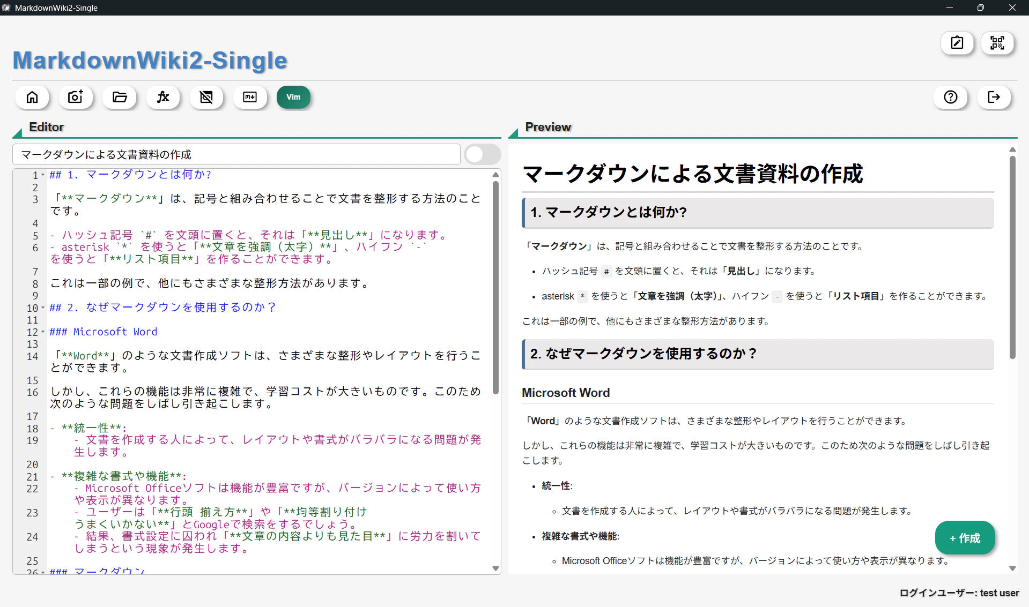Click the image-disabled icon
Screen dimensions: 1029x607
pyautogui.click(x=206, y=97)
